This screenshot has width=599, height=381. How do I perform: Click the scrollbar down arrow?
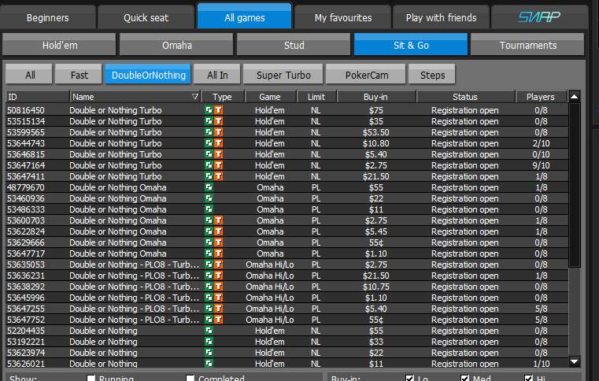click(574, 361)
